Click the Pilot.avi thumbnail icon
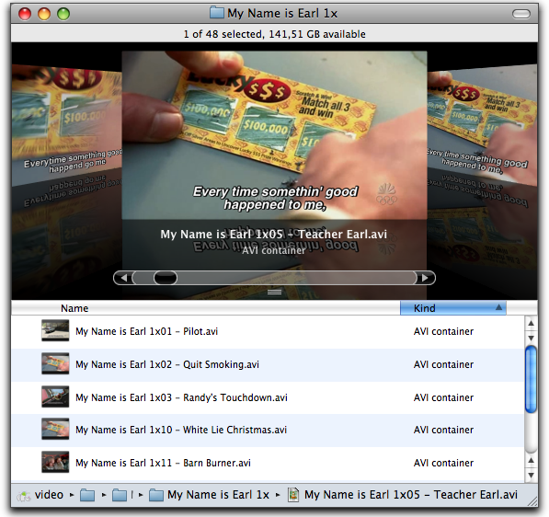 tap(55, 330)
